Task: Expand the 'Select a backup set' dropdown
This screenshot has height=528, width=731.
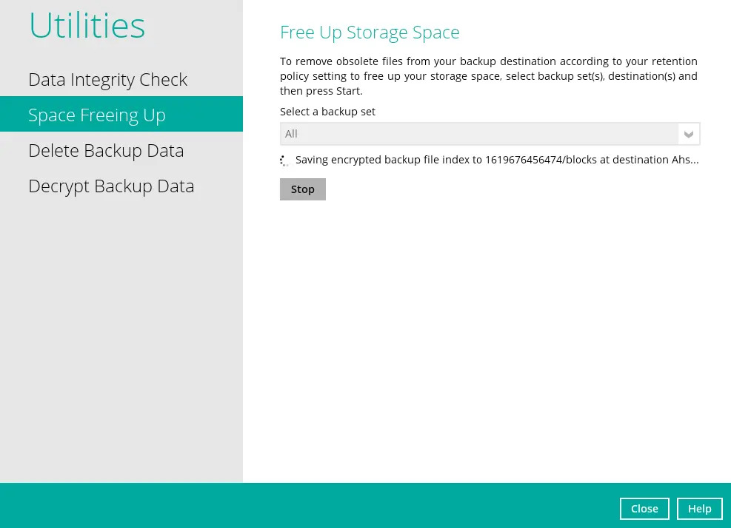Action: [x=490, y=134]
